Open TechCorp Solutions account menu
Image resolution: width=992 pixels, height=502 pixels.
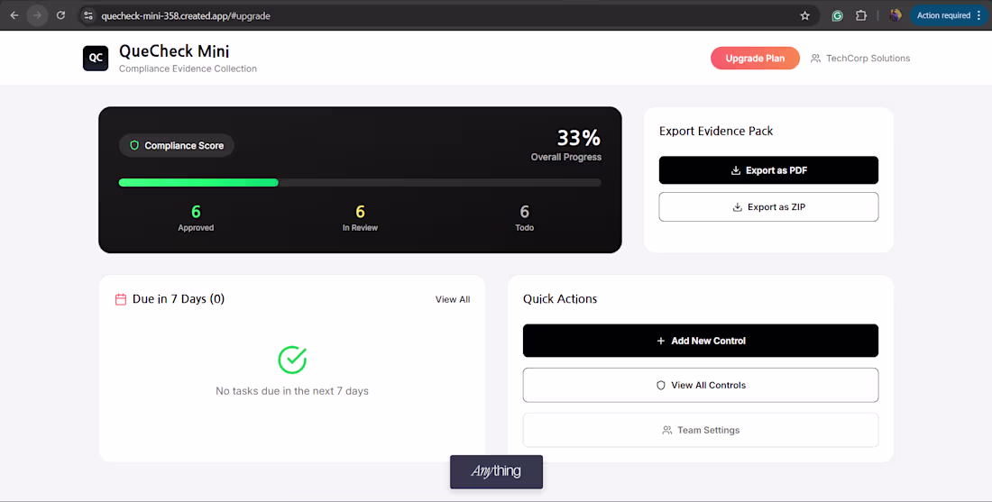pyautogui.click(x=860, y=59)
